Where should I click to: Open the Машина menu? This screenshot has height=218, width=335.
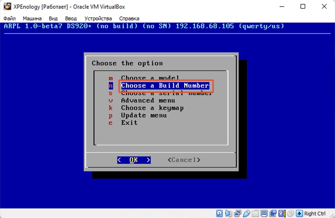tap(32, 18)
